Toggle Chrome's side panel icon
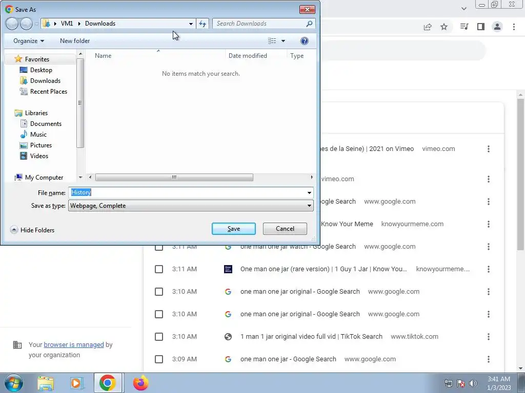Screen dimensions: 525x393 tap(481, 27)
